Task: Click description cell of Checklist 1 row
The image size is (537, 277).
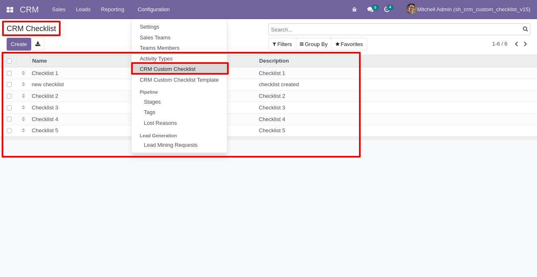Action: tap(272, 73)
